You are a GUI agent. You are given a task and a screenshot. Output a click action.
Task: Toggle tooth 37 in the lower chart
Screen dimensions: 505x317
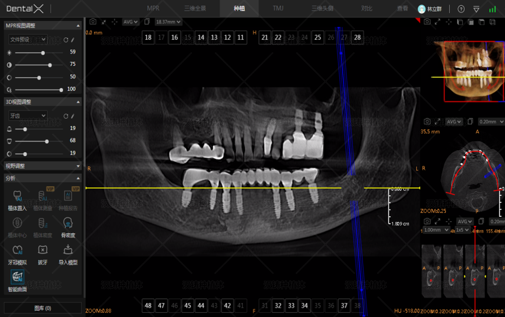344,306
